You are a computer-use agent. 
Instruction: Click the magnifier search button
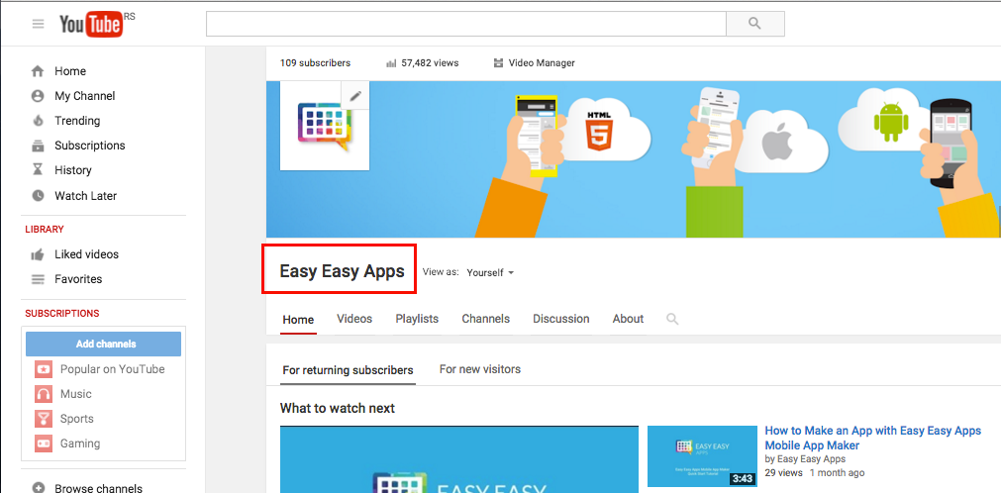(x=754, y=25)
